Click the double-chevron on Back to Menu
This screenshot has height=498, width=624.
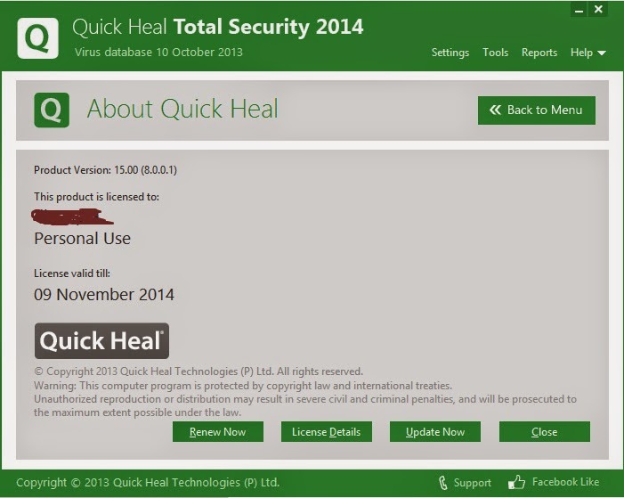pyautogui.click(x=495, y=110)
